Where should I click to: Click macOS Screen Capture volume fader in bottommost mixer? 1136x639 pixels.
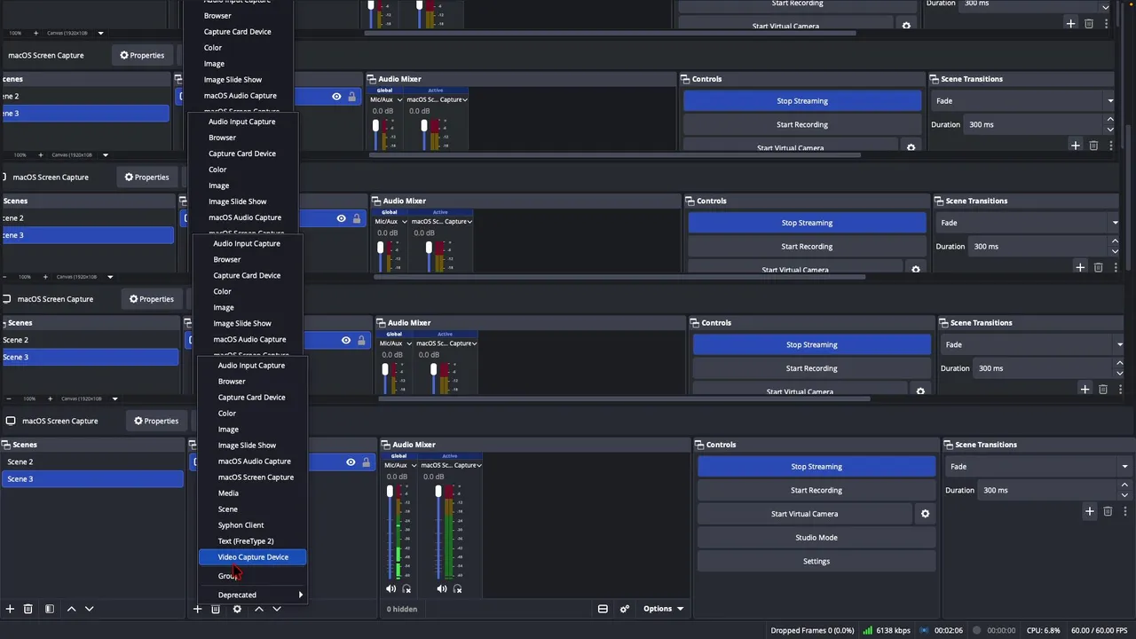click(x=438, y=492)
